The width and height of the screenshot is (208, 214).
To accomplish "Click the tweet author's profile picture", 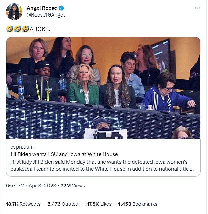I will pos(14,12).
